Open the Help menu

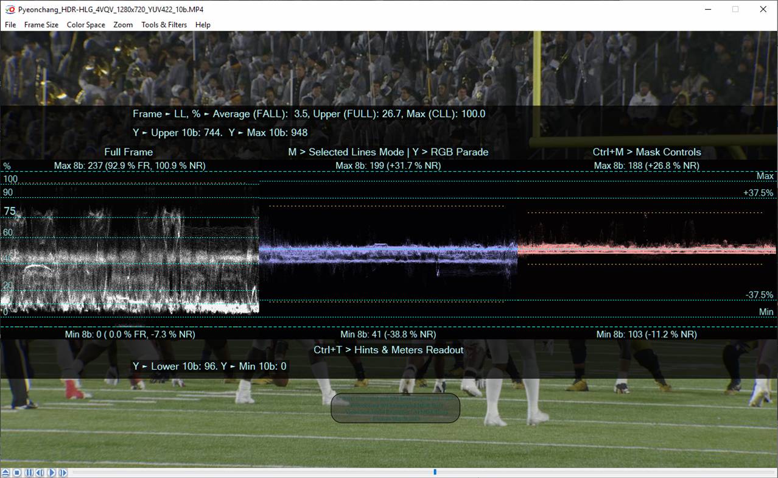tap(203, 25)
